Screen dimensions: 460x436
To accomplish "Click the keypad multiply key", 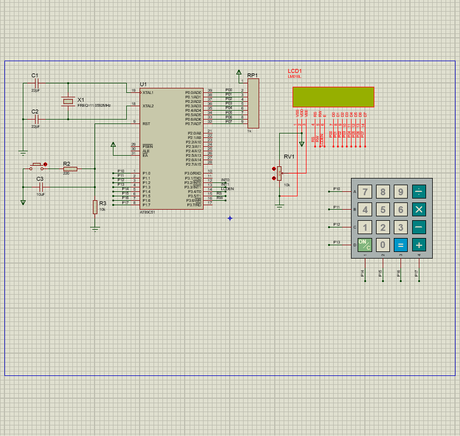I will (x=419, y=210).
